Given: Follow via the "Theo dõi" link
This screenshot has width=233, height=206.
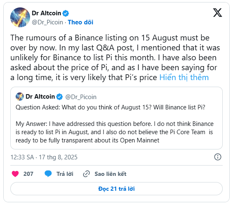Looking at the screenshot, I should tap(81, 22).
